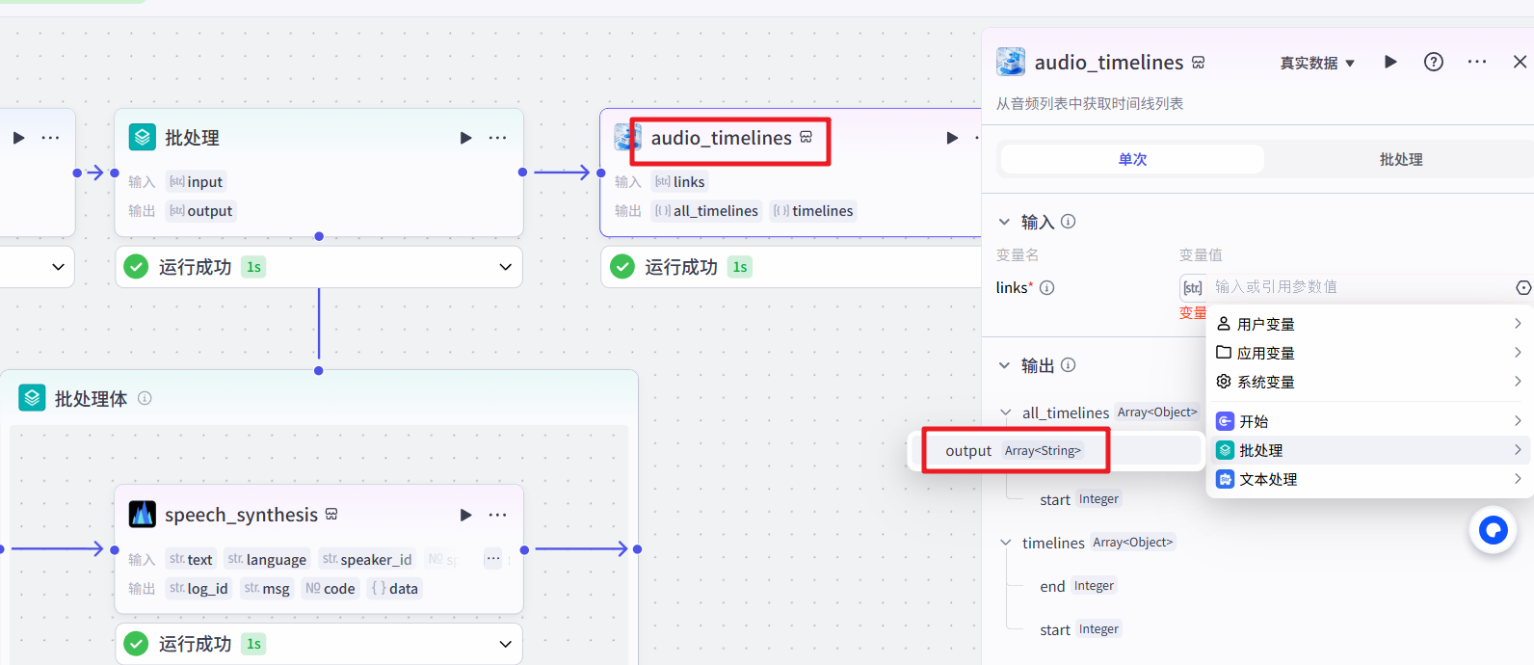Screen dimensions: 1534x665
Task: Open more options in audio_timelines panel header
Action: coord(1476,62)
